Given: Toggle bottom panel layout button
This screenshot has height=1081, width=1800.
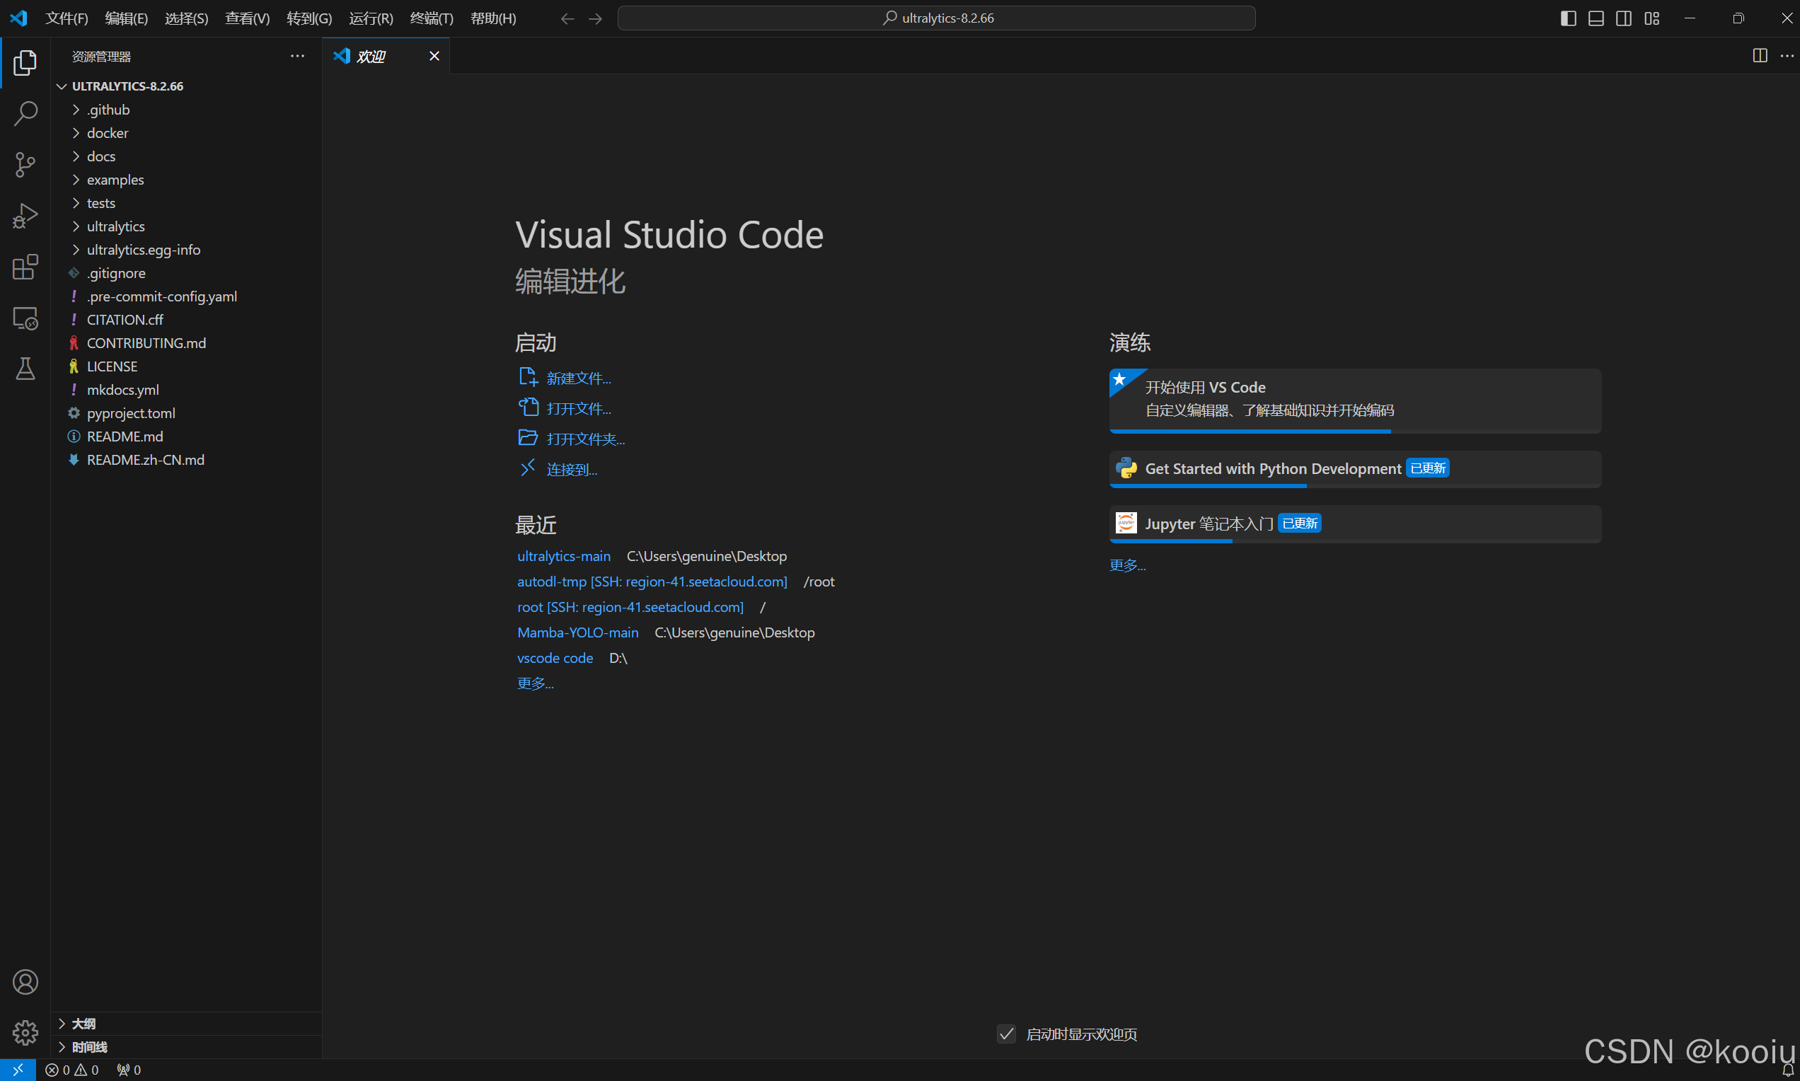Looking at the screenshot, I should tap(1596, 18).
